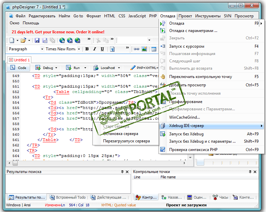Open the Localhost dropdown arrow

(x=119, y=68)
